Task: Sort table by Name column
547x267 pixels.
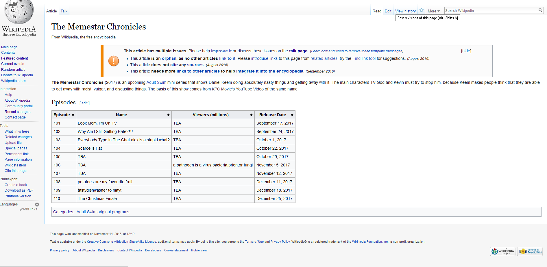Action: coord(124,115)
